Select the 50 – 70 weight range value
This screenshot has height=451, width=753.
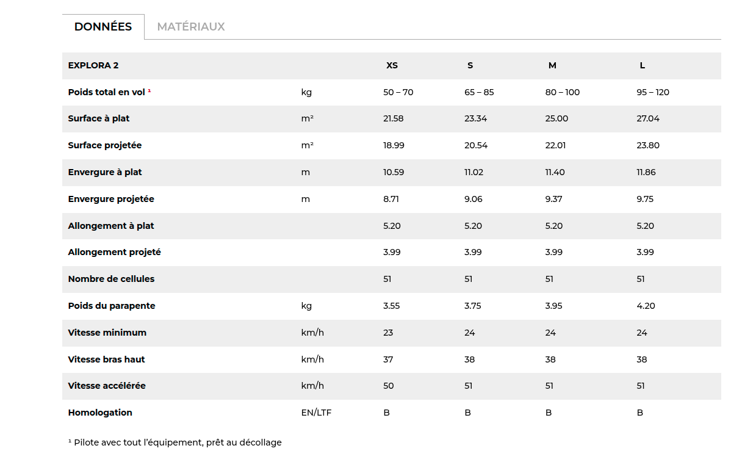pos(398,92)
